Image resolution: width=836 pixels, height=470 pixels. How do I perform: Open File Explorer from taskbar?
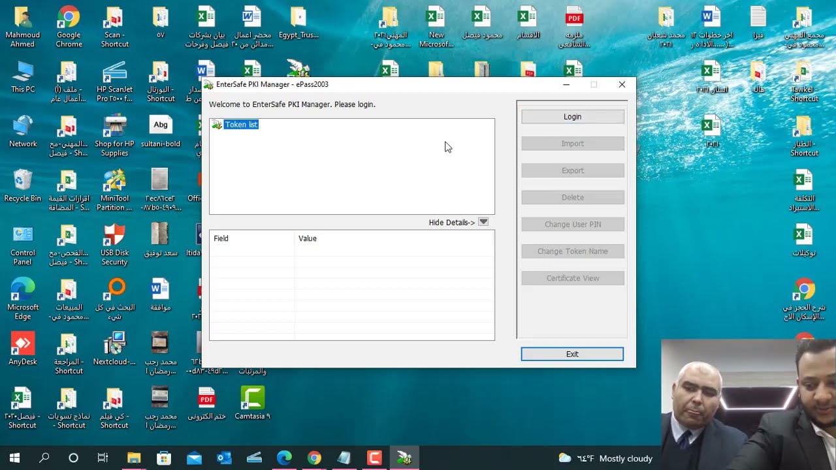click(134, 458)
